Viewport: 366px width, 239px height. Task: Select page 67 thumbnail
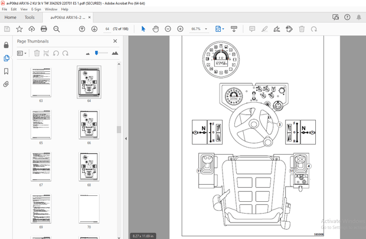click(41, 166)
